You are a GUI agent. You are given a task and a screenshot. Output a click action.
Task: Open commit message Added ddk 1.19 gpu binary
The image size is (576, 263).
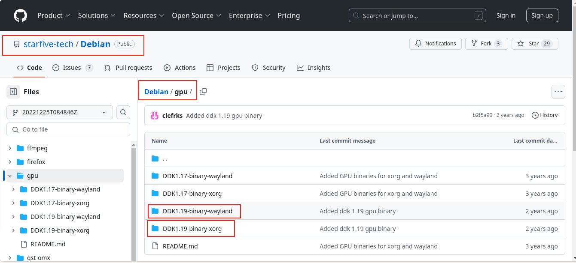(224, 116)
